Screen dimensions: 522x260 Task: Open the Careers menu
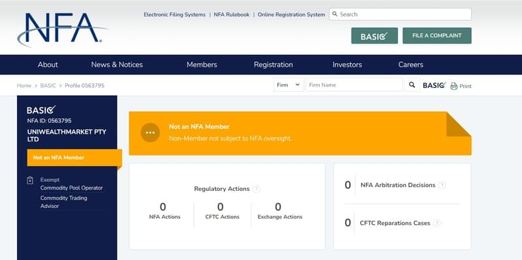pos(411,65)
